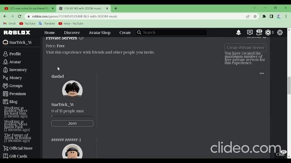This screenshot has width=291, height=163.
Task: Click the Roblox search field
Action: point(172,33)
